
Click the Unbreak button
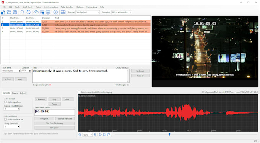tap(140, 71)
